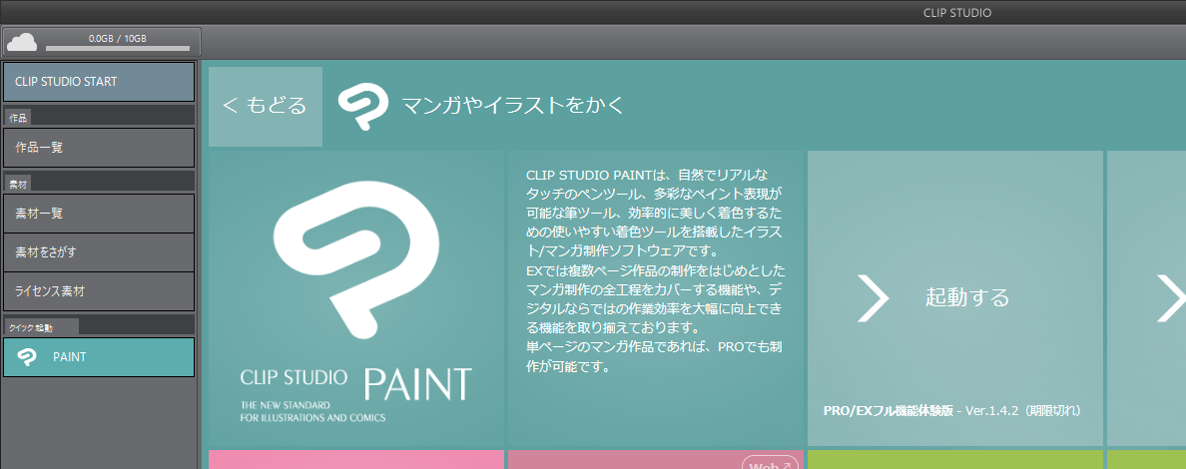The width and height of the screenshot is (1186, 469).
Task: Click the partially visible right arrow tile
Action: coord(1147,298)
